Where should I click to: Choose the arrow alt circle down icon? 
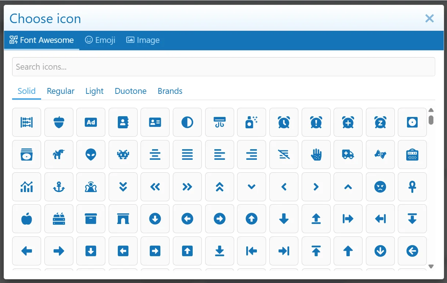click(x=155, y=218)
